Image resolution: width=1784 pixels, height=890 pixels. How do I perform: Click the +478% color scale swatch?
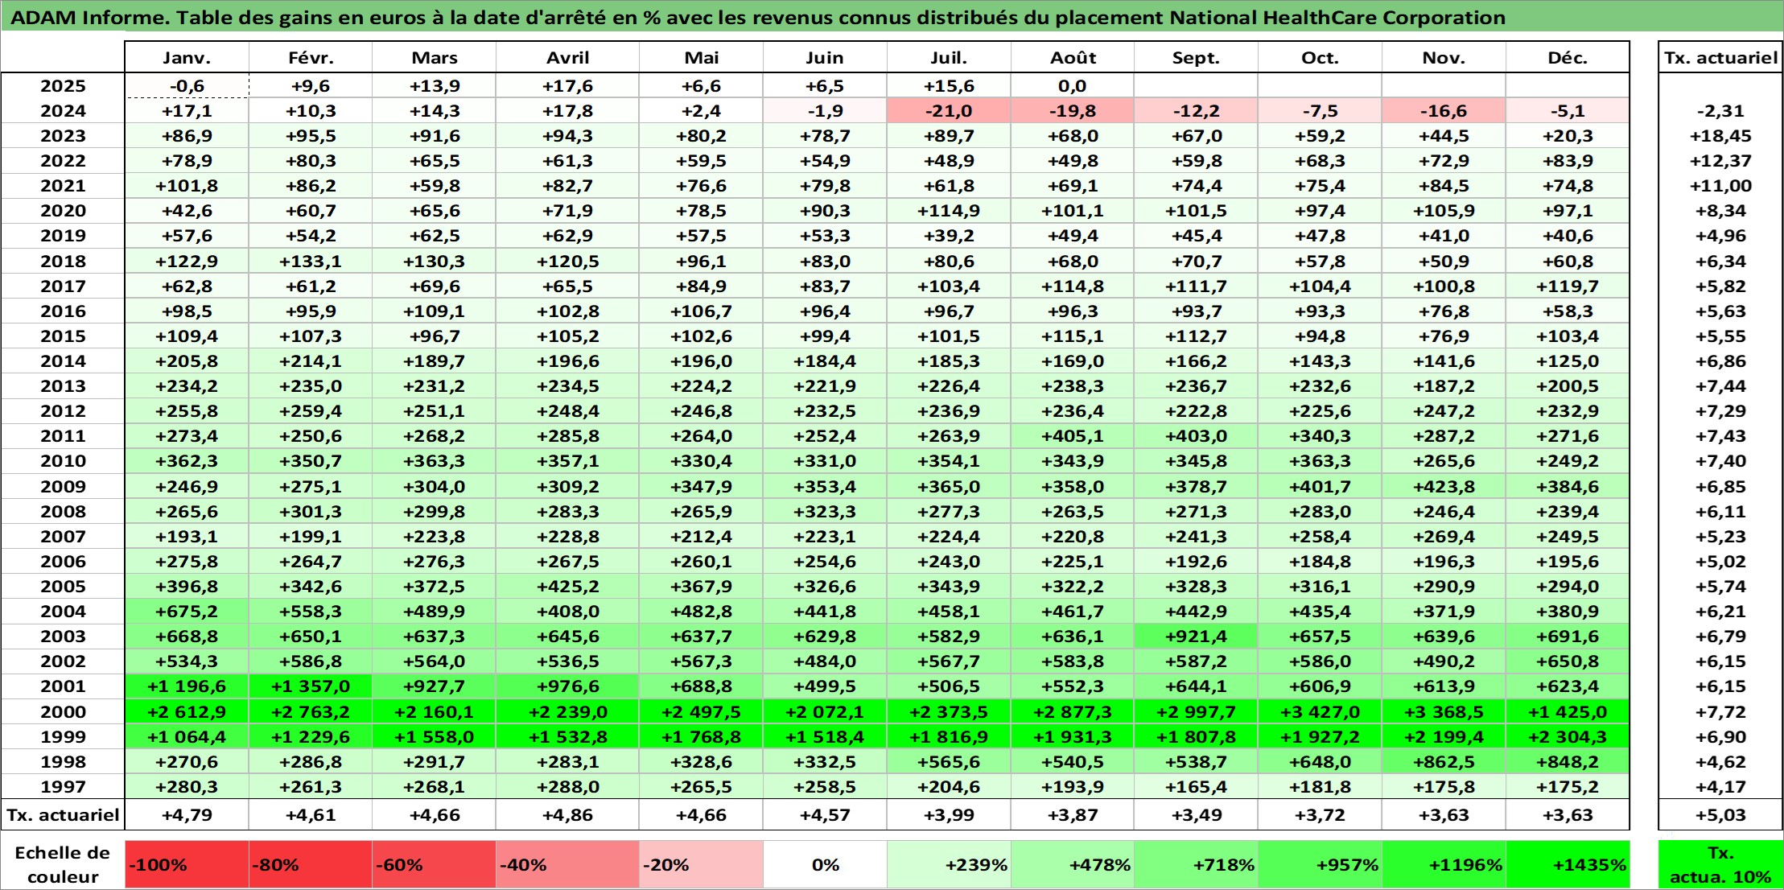(x=1073, y=865)
